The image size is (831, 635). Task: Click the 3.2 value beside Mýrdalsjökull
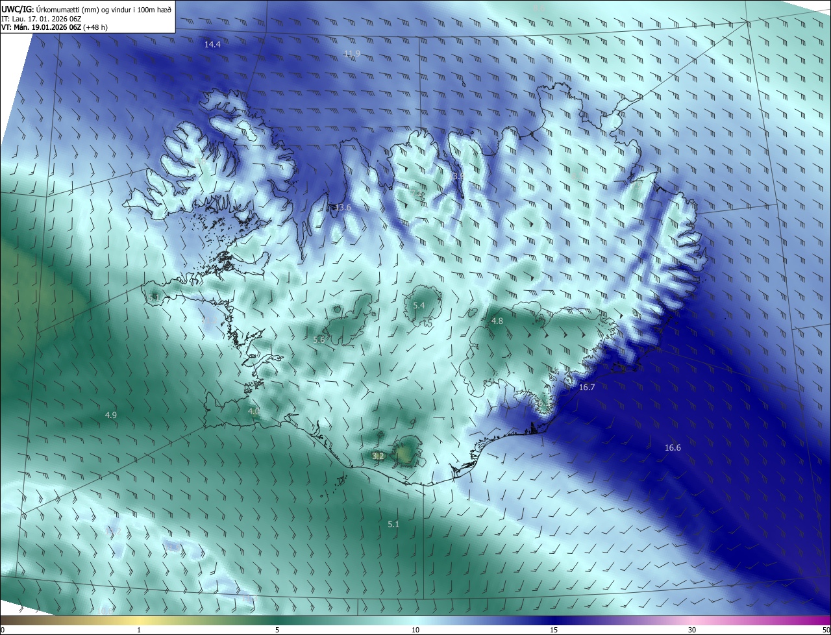tap(378, 456)
